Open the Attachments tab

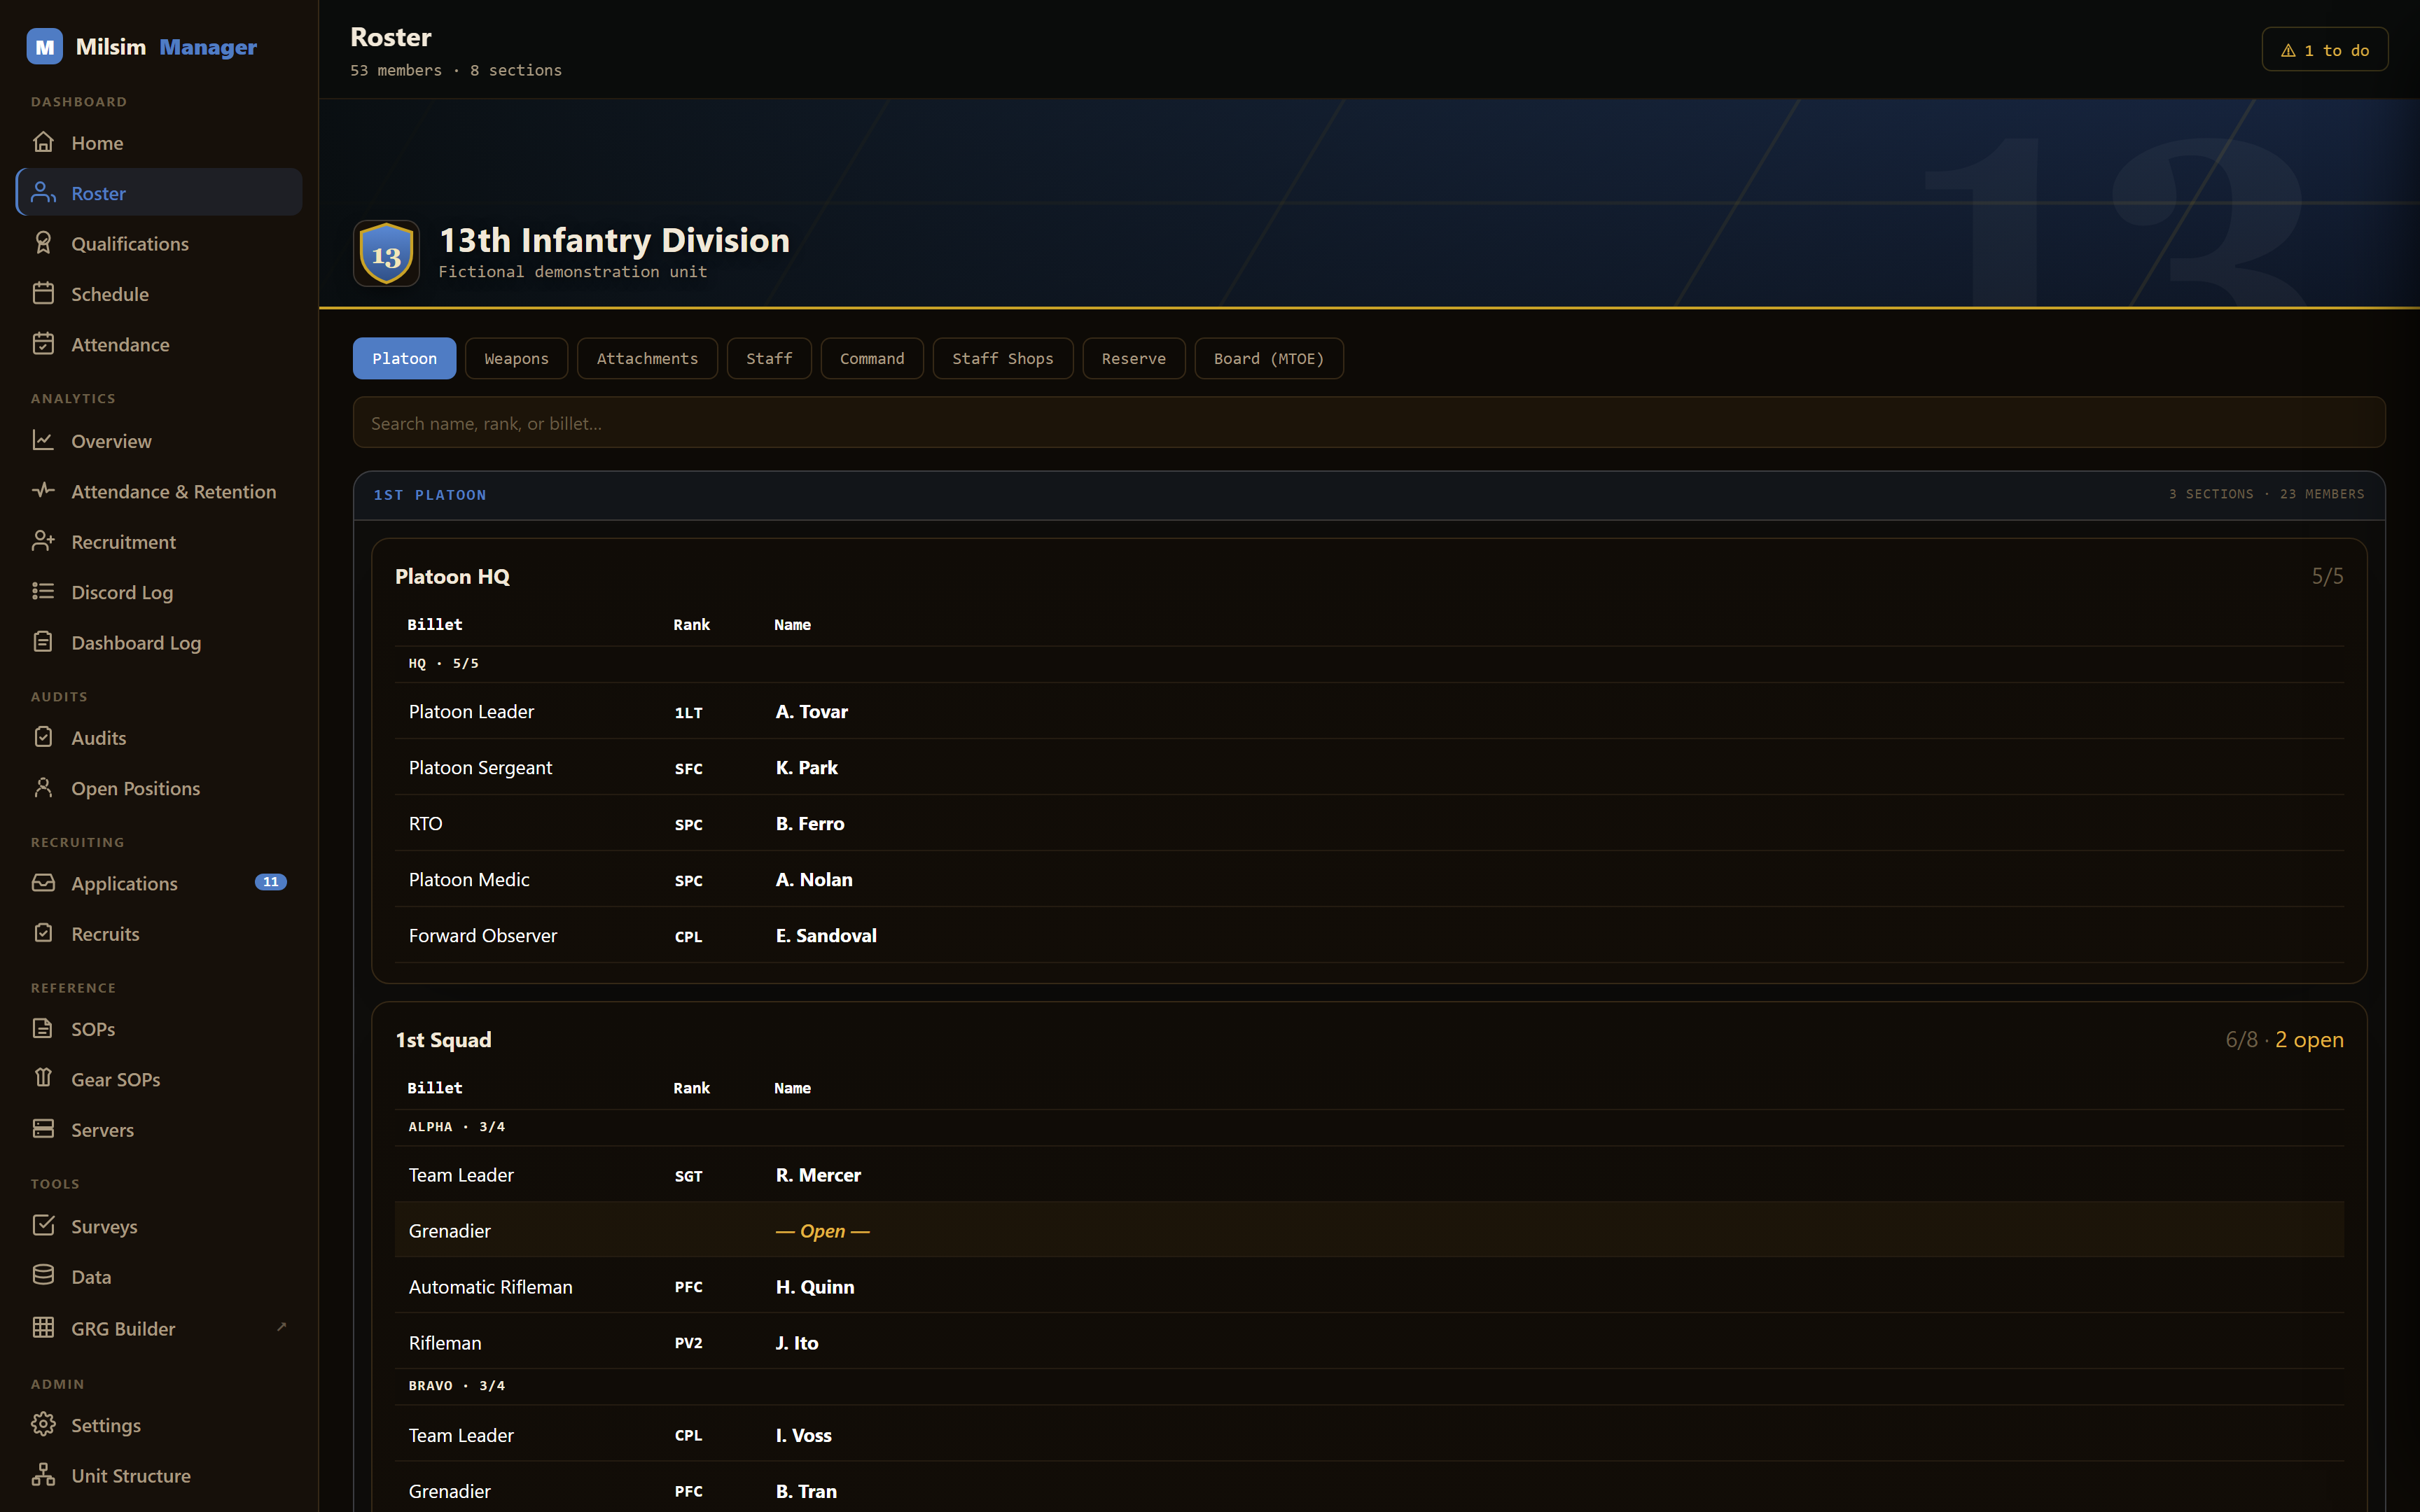pos(647,358)
